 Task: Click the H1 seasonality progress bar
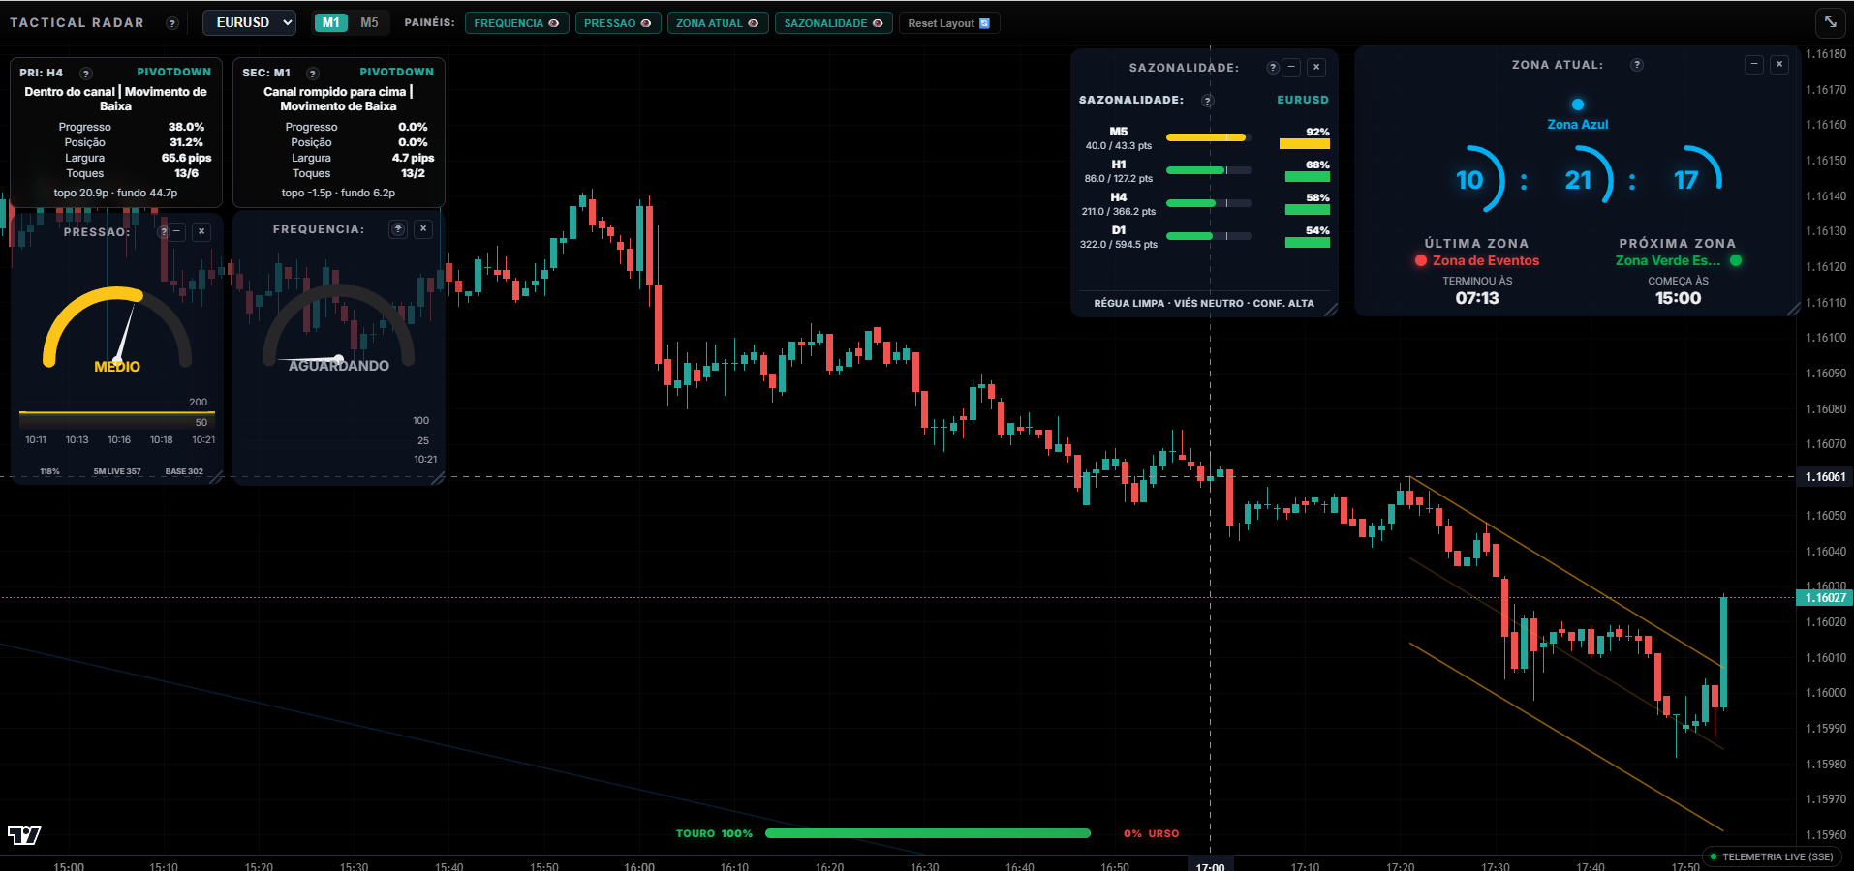[x=1209, y=170]
